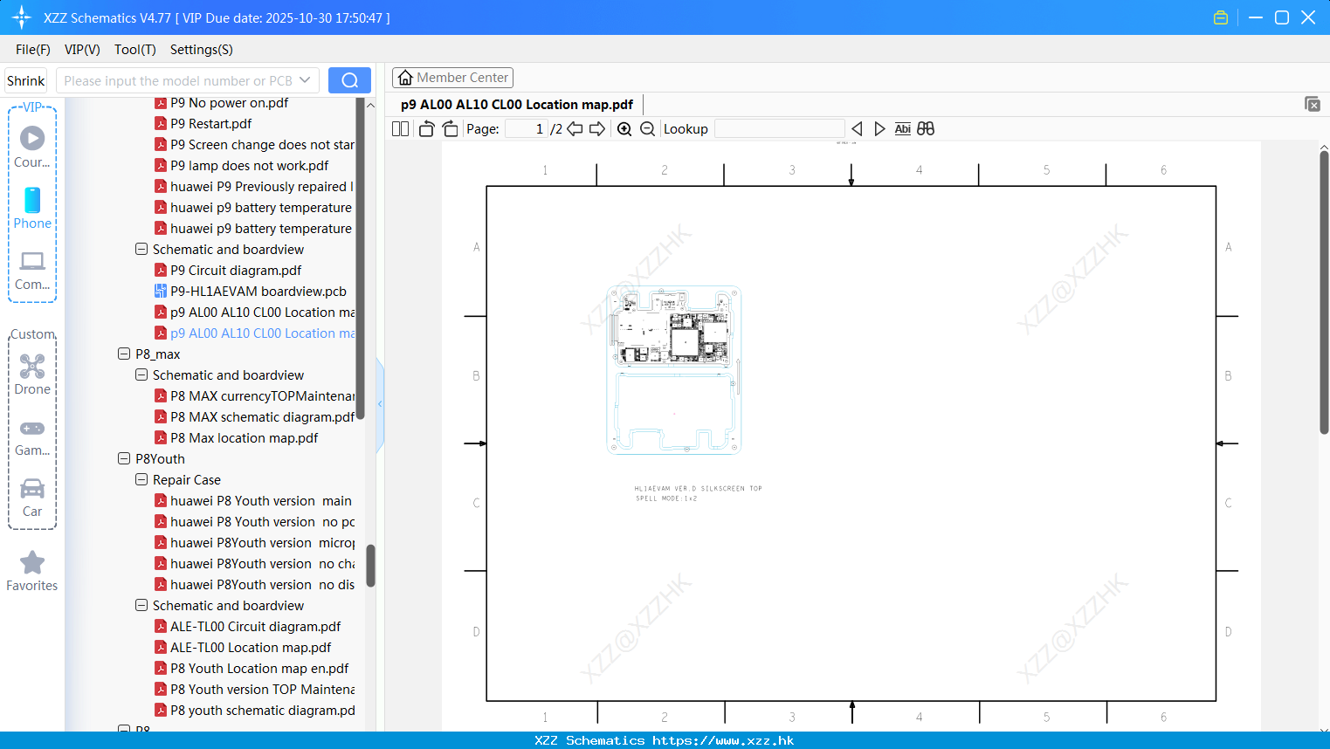Find next lookup result triangle

coord(879,129)
